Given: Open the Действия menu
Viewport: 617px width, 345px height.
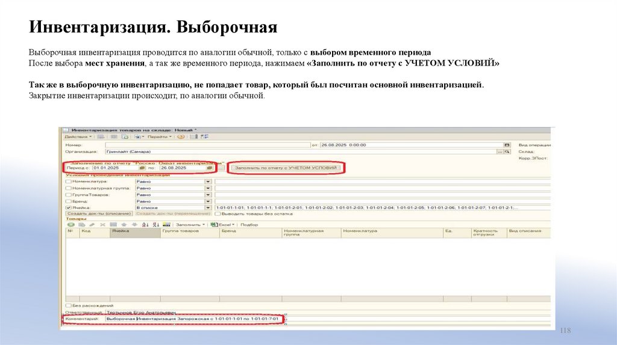Looking at the screenshot, I should (x=78, y=136).
